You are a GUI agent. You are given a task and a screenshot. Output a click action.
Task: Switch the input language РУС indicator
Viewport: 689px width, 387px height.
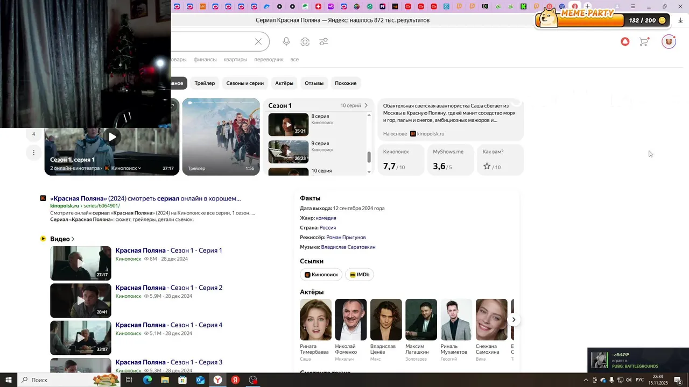[640, 380]
